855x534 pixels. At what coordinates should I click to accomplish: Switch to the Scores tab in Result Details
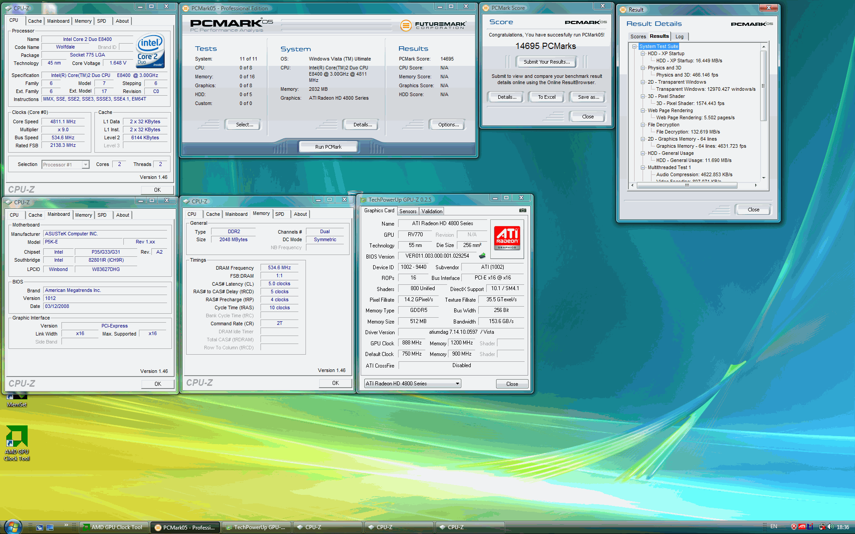click(x=638, y=36)
